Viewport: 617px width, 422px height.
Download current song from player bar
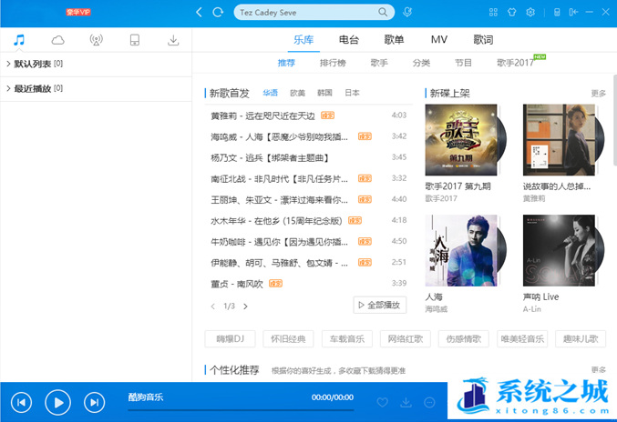click(x=406, y=402)
